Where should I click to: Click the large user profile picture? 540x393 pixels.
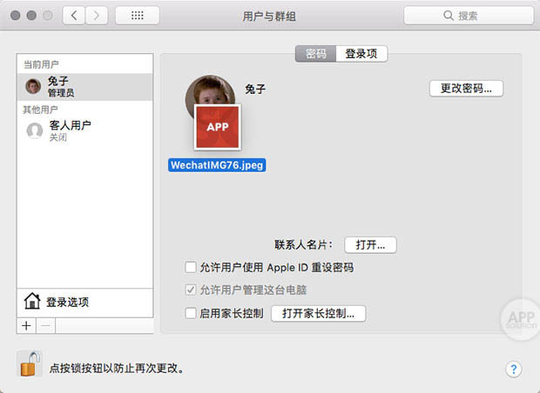pos(210,90)
